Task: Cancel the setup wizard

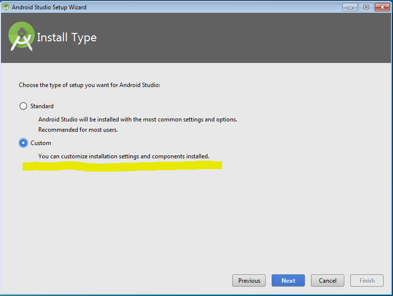Action: [328, 280]
